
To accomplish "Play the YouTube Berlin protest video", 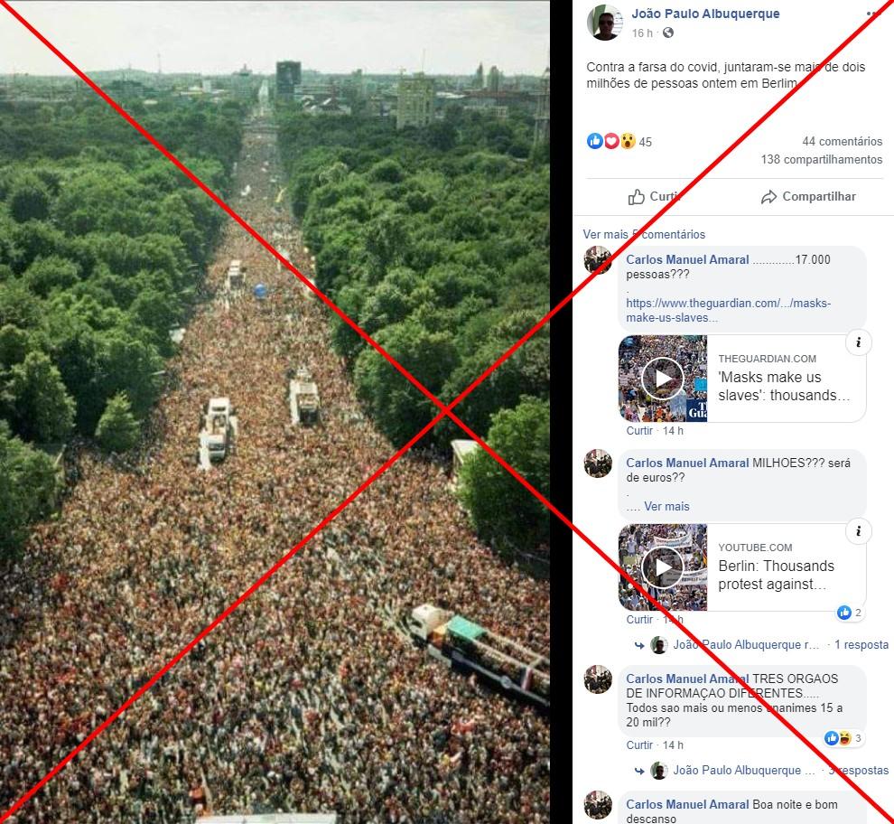I will coord(662,567).
